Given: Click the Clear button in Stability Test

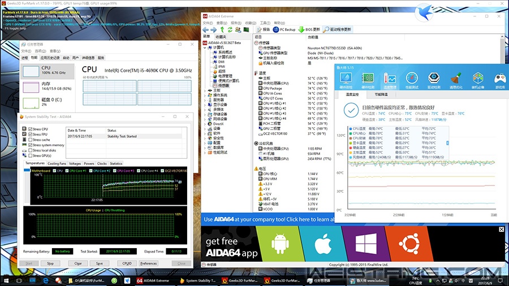Looking at the screenshot, I should (78, 263).
